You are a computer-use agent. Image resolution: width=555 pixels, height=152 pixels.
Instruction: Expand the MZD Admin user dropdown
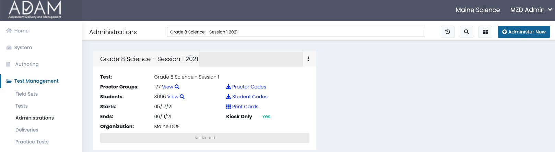[531, 10]
